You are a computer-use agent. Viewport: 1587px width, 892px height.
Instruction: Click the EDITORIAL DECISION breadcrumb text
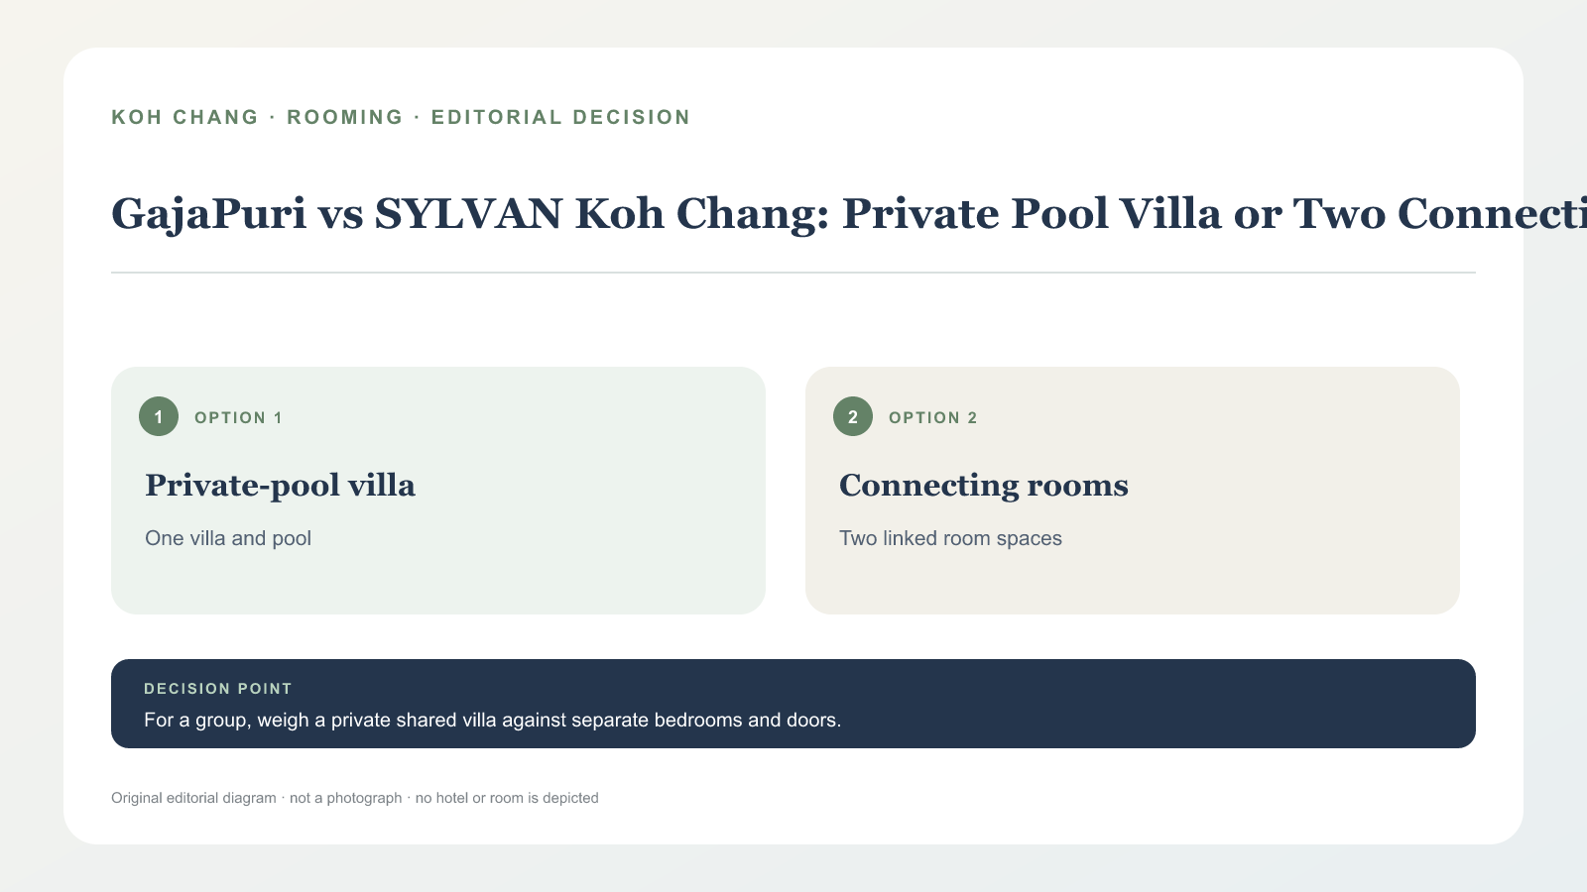click(x=560, y=117)
